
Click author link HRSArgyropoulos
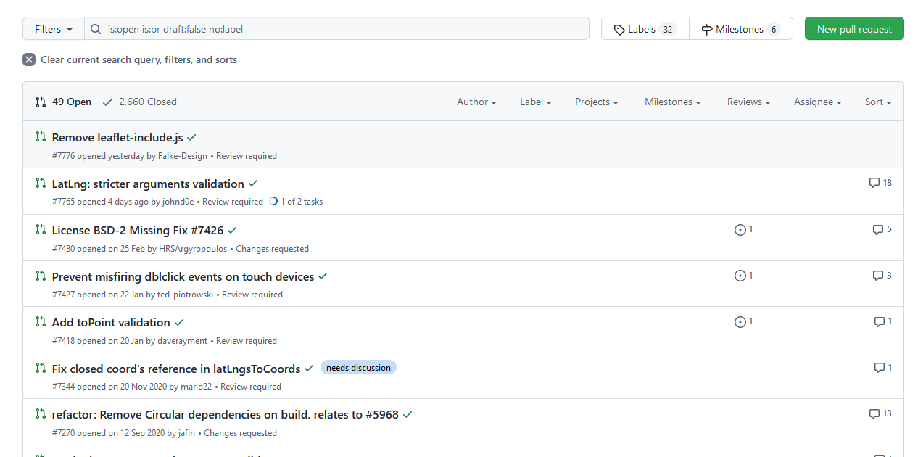pos(193,249)
